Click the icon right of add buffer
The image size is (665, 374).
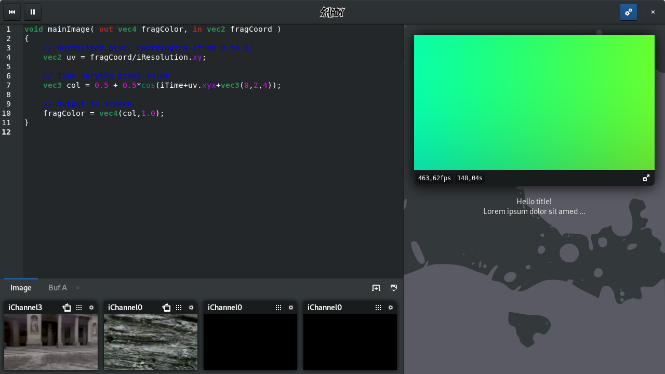pos(394,288)
